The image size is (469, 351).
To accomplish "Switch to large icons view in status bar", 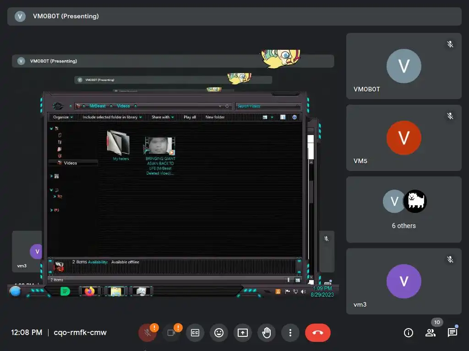I will [x=298, y=280].
